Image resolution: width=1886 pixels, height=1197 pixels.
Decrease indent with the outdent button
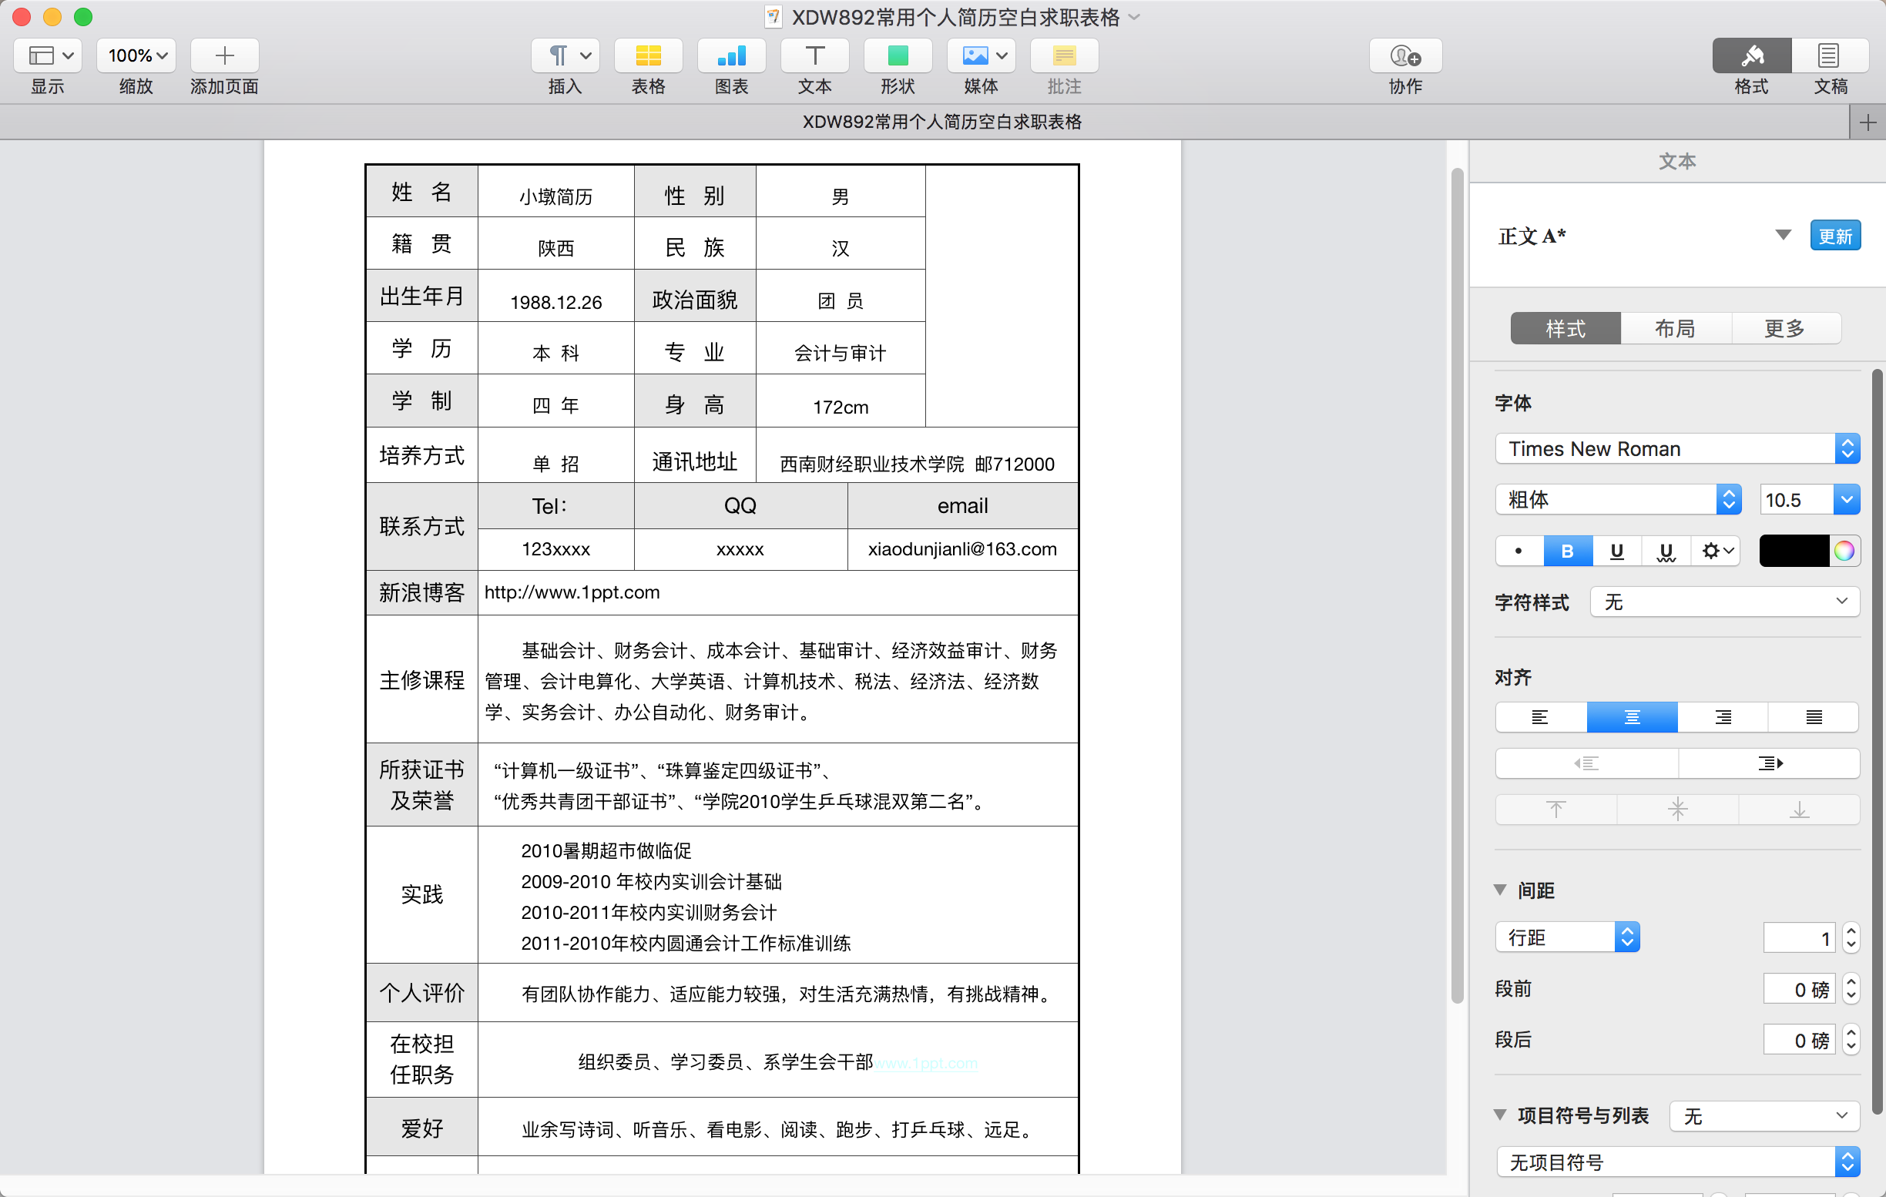point(1587,763)
